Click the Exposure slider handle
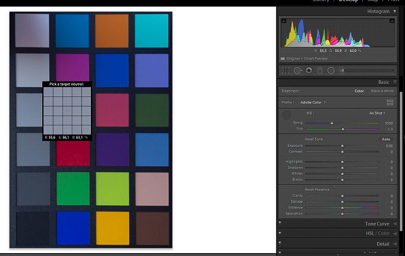This screenshot has width=405, height=256. click(x=342, y=146)
